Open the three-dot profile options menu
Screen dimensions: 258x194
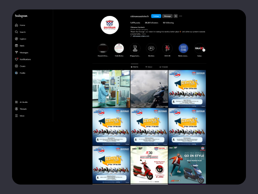click(181, 16)
